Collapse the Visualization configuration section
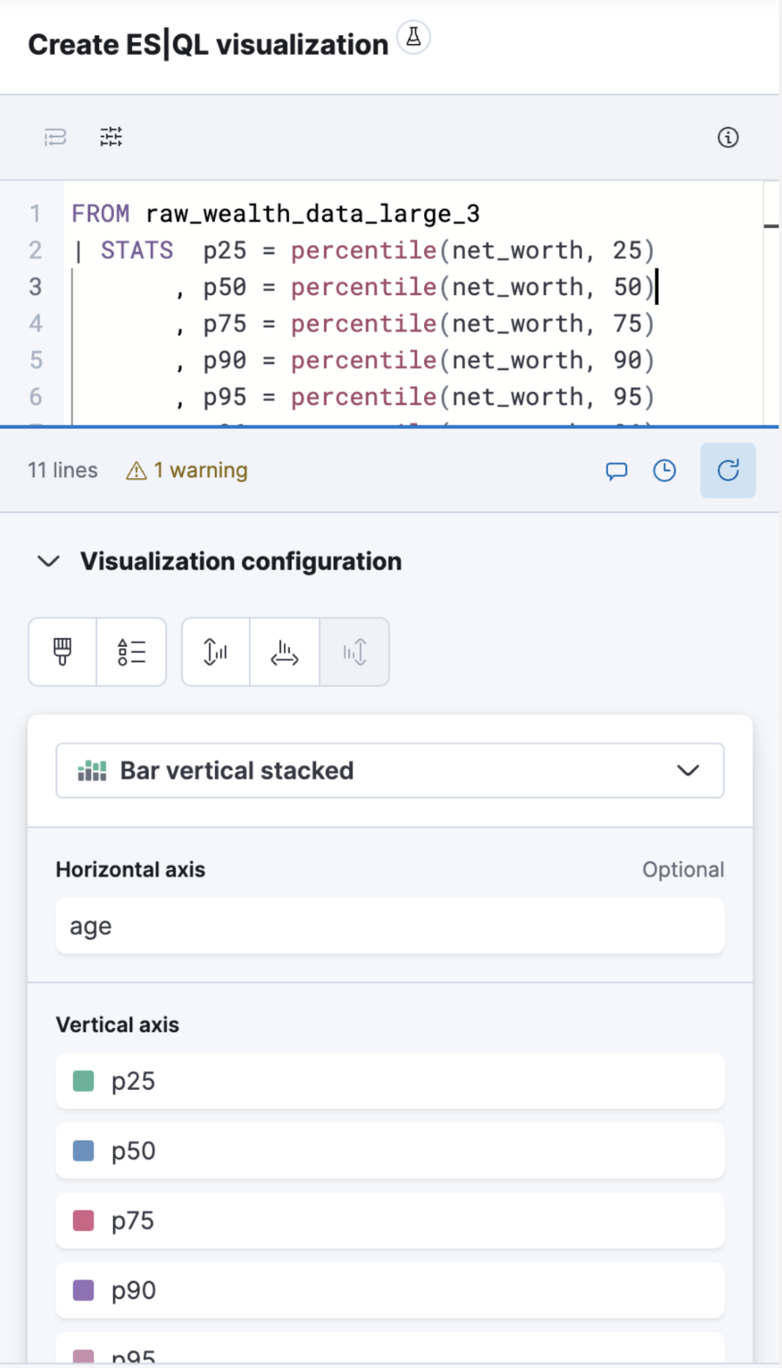 pyautogui.click(x=48, y=561)
